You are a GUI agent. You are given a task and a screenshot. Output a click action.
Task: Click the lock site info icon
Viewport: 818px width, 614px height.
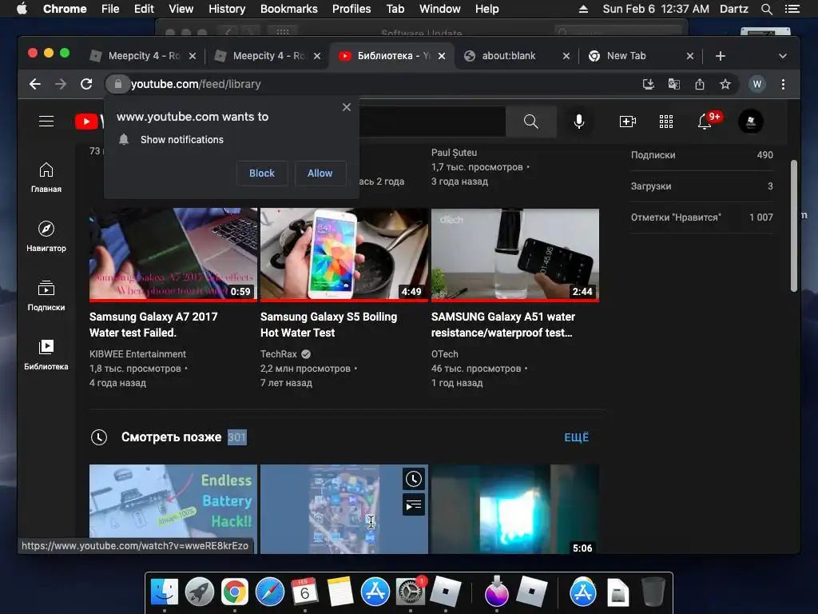click(x=118, y=84)
